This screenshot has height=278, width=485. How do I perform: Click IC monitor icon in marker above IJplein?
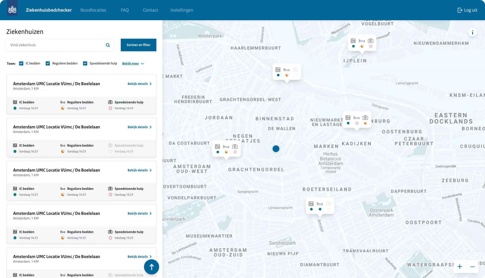[353, 41]
